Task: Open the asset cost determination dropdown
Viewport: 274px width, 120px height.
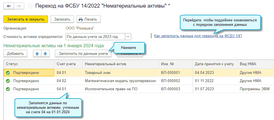Action: [128, 37]
